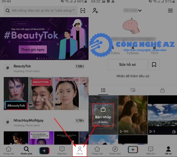Tap the 'Sửa hồ sơ' button

pyautogui.click(x=127, y=65)
